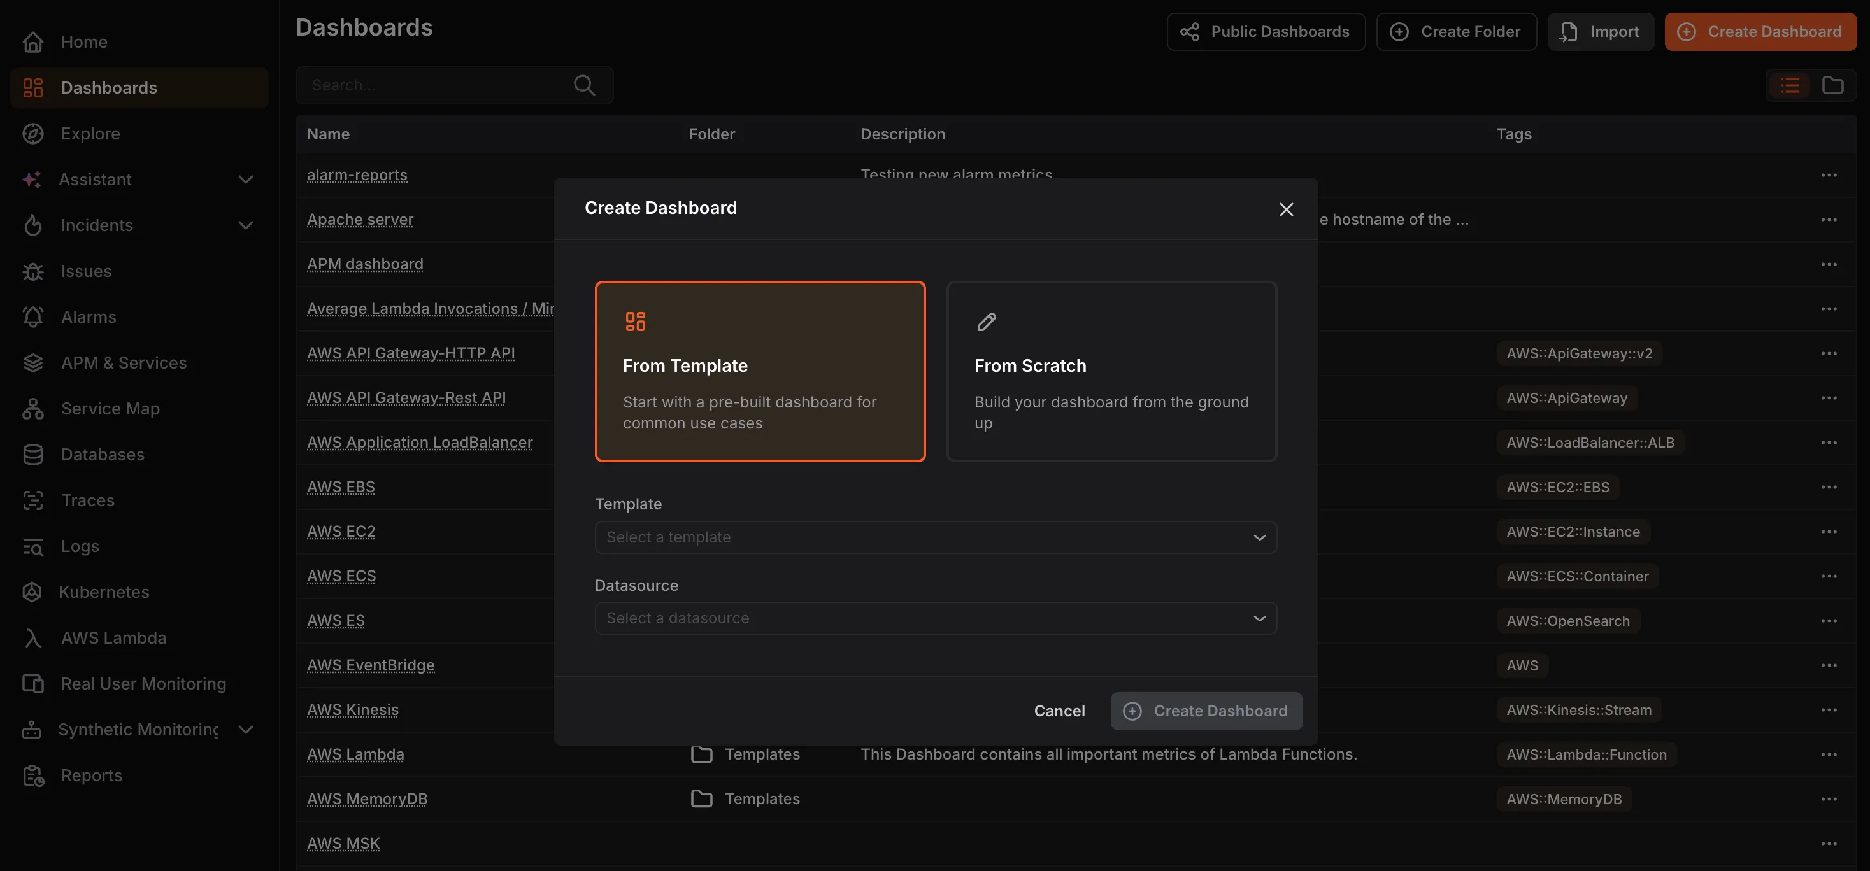The image size is (1870, 871).
Task: Open Logs from the sidebar
Action: [x=139, y=546]
